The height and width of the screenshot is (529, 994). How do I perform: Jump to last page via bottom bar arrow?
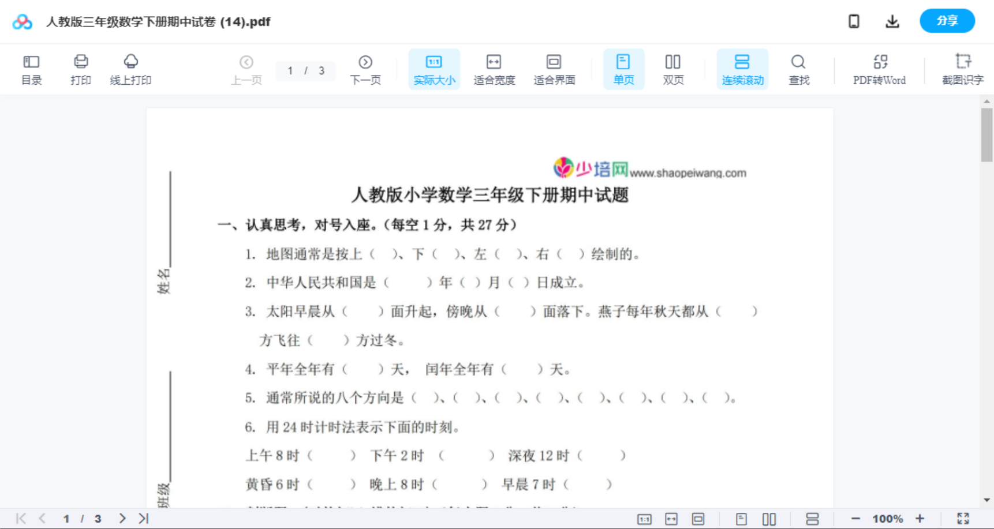pyautogui.click(x=143, y=518)
